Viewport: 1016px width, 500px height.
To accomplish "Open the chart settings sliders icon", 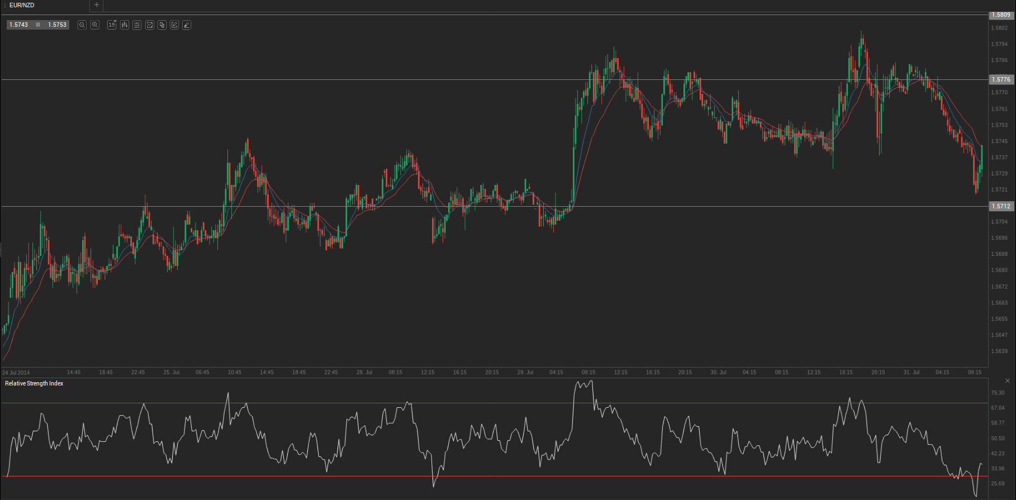I will [137, 25].
